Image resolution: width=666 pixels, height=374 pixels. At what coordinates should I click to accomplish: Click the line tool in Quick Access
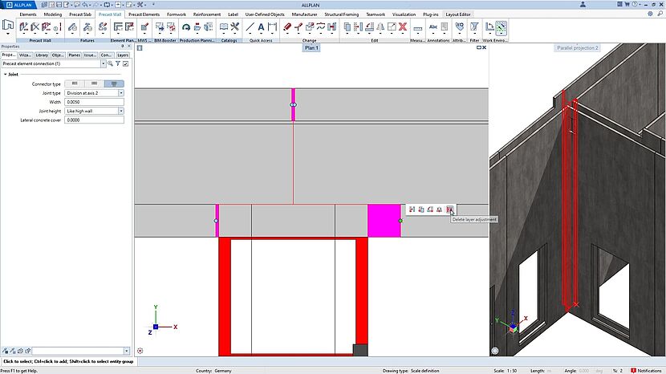tap(250, 27)
